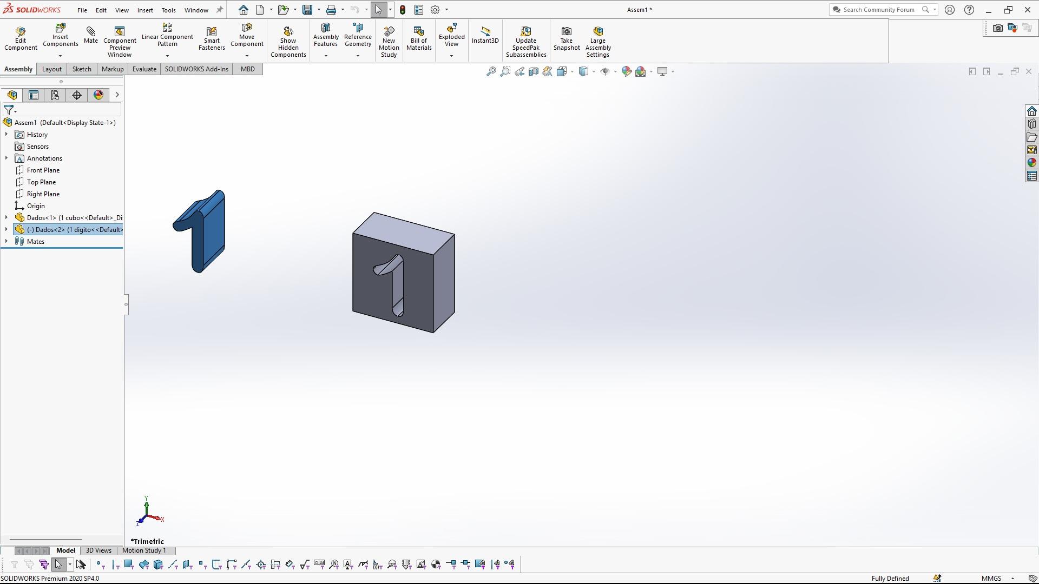
Task: Click Show Hidden Components
Action: click(288, 41)
